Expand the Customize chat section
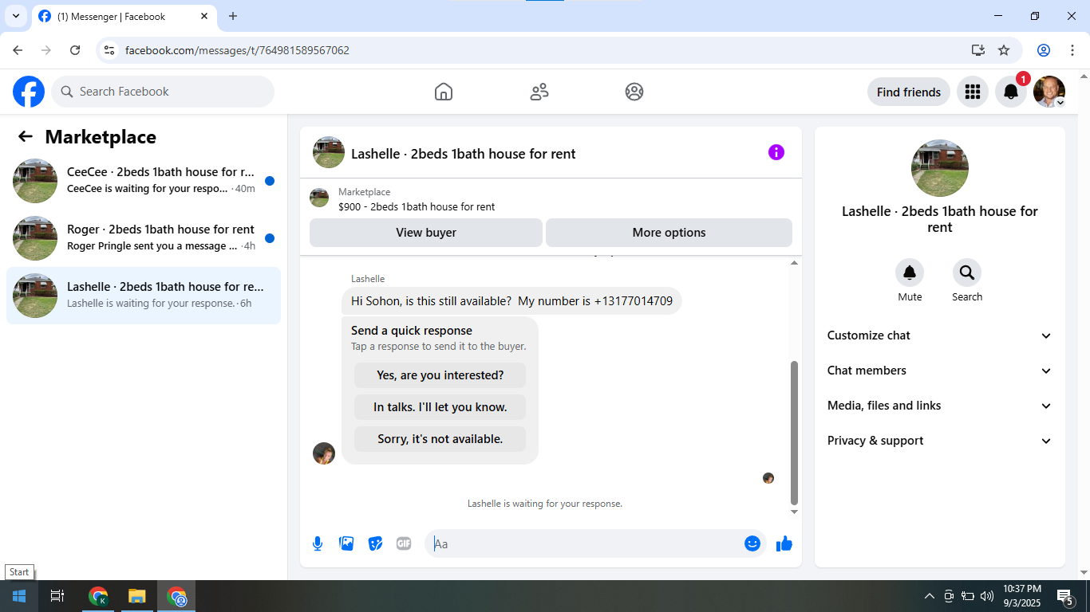The image size is (1090, 612). [x=940, y=335]
